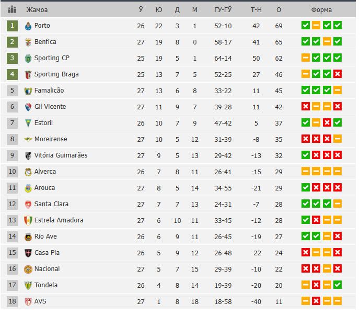Click the Sporting Braga crest icon

pos(28,74)
